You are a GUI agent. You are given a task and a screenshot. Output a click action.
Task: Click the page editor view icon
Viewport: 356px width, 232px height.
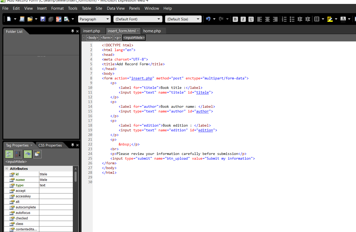(22, 19)
